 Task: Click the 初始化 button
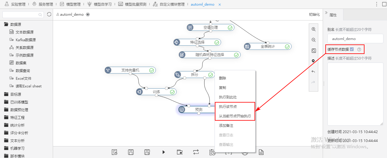[314, 15]
